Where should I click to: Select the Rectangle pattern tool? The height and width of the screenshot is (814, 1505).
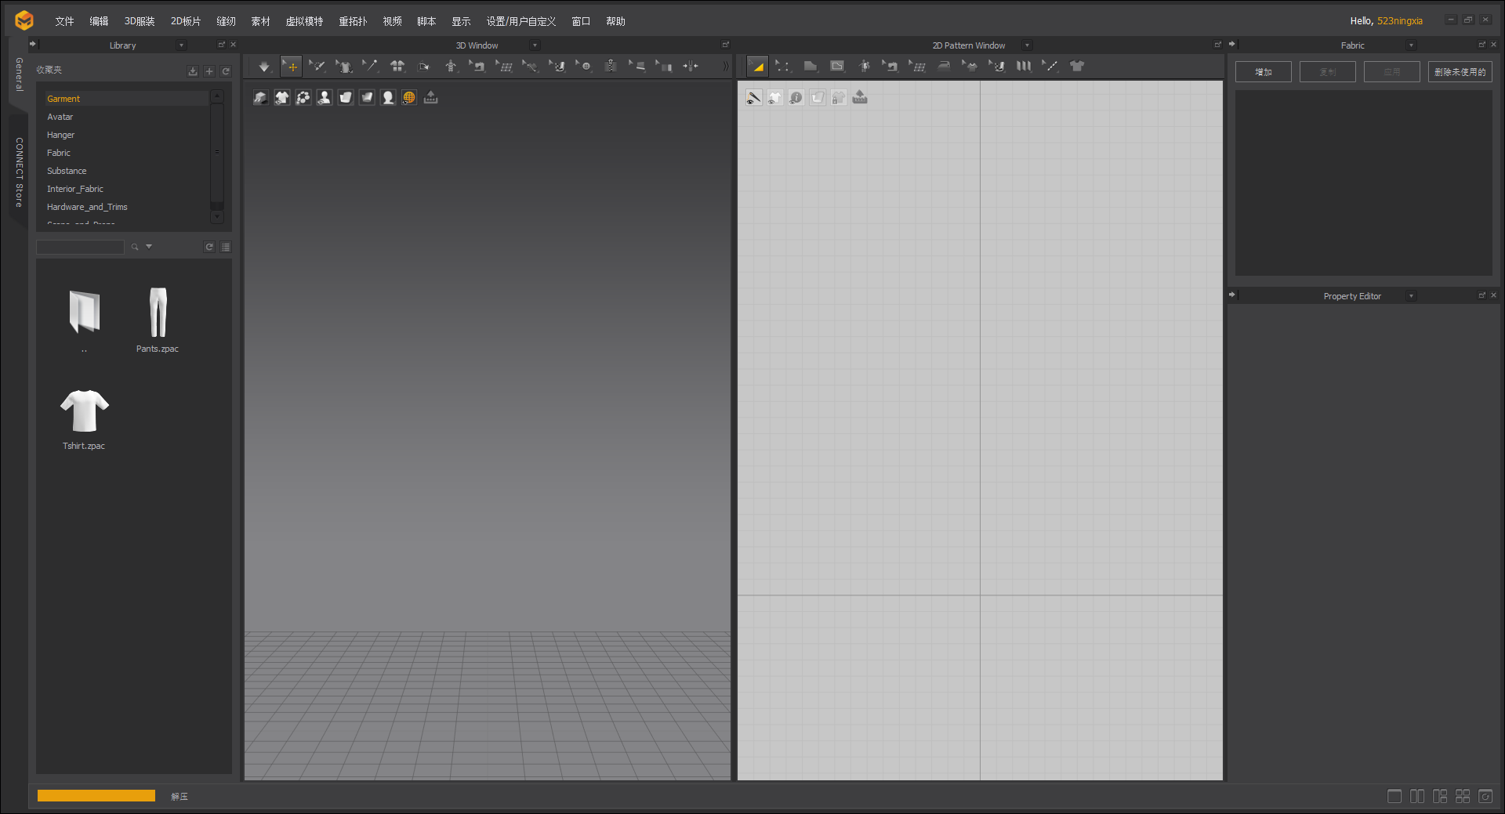[836, 66]
